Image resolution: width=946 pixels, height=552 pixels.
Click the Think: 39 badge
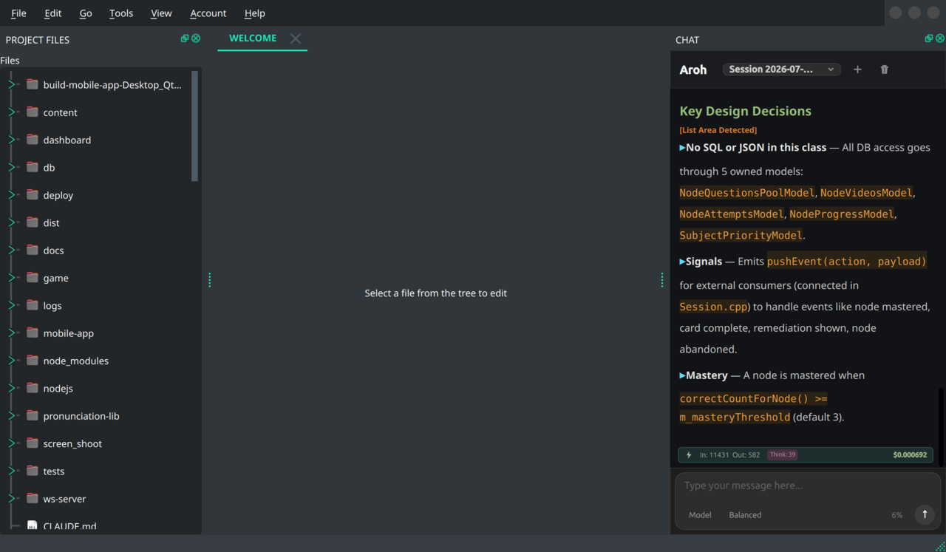(x=782, y=454)
